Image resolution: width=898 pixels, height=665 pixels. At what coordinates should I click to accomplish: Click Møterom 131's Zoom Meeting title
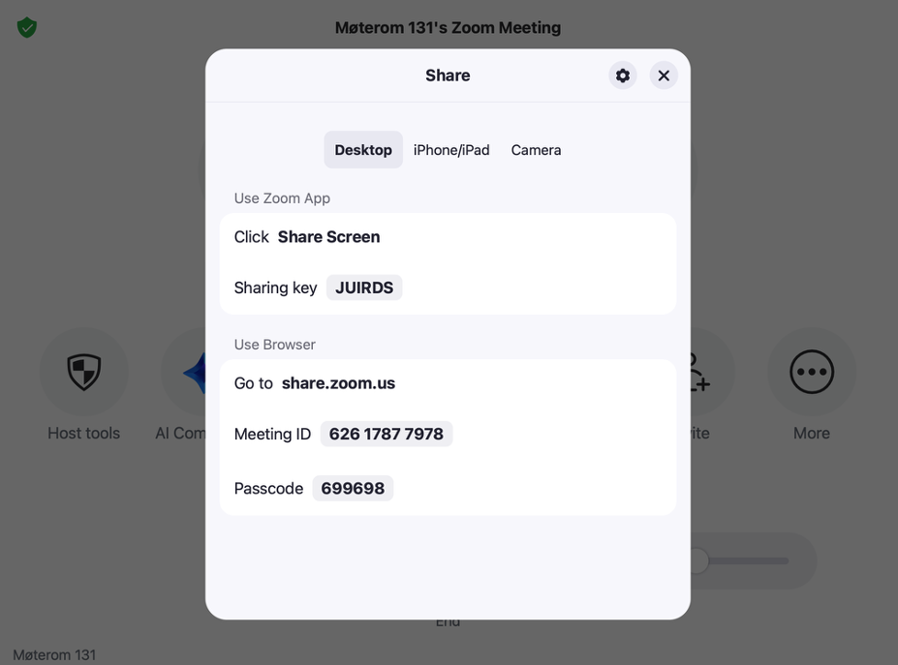pyautogui.click(x=448, y=27)
